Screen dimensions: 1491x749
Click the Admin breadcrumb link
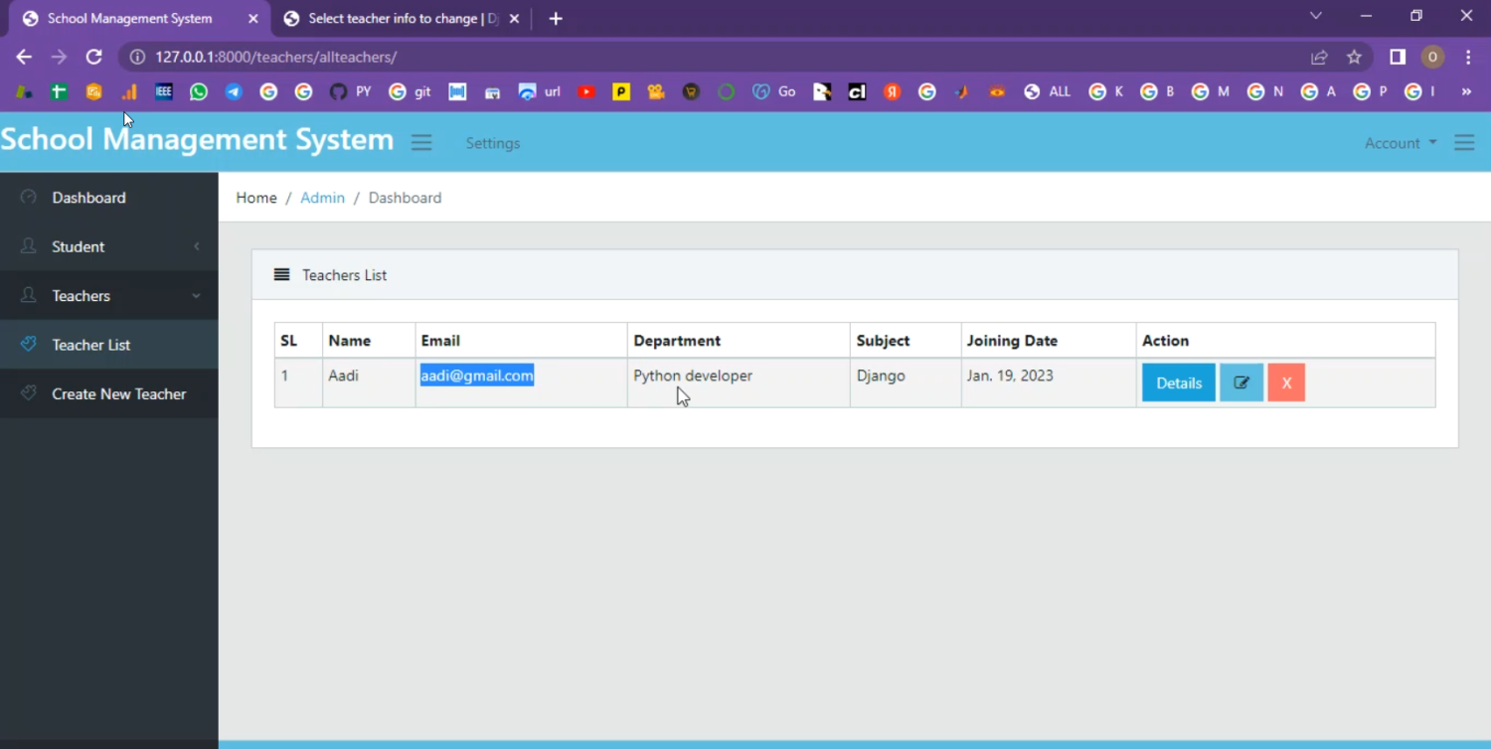click(x=322, y=198)
